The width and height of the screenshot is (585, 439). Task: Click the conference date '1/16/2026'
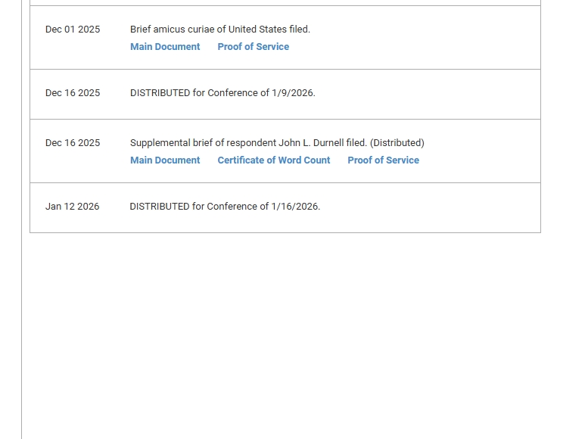(x=294, y=207)
